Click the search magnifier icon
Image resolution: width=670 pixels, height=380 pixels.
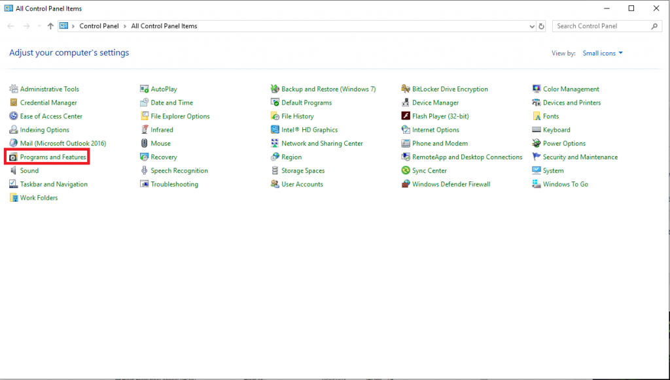pyautogui.click(x=654, y=26)
